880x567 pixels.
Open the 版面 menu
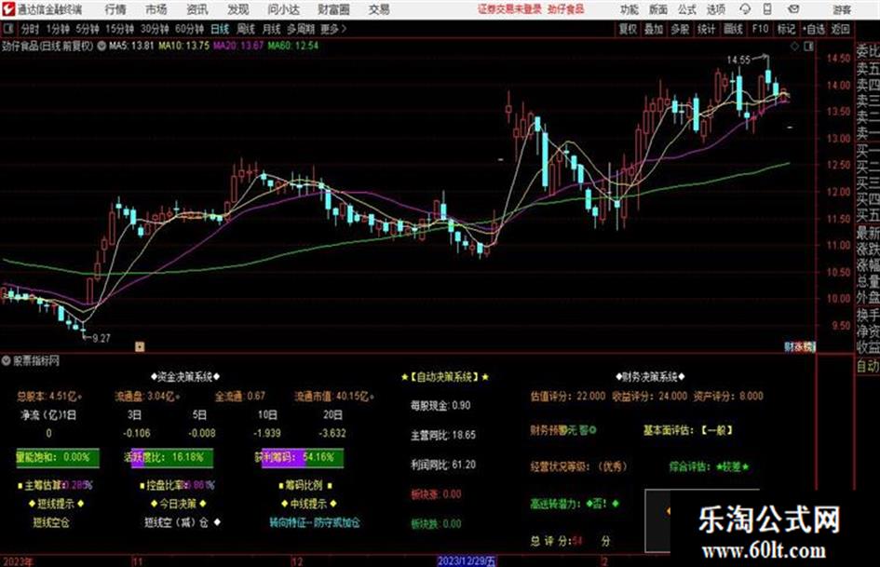pyautogui.click(x=658, y=9)
